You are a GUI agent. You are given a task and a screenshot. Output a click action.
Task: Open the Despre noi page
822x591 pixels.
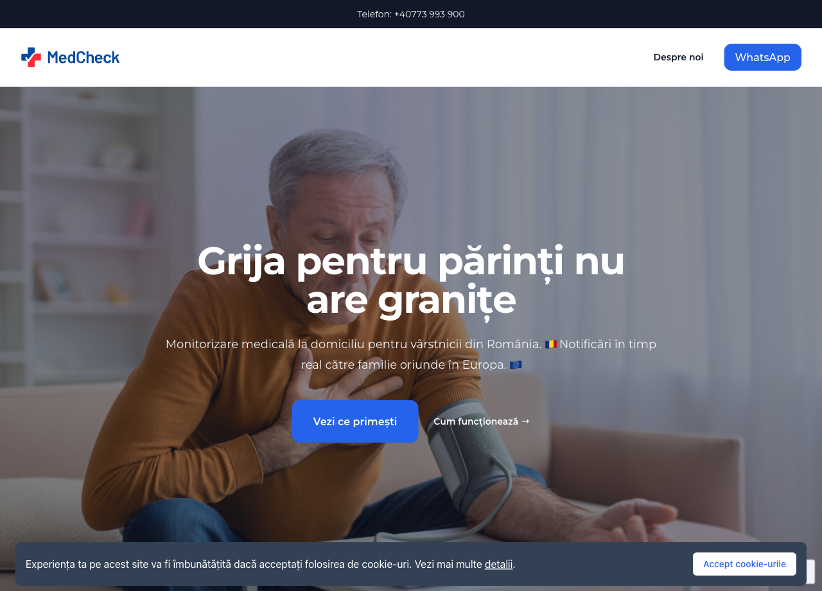point(678,57)
